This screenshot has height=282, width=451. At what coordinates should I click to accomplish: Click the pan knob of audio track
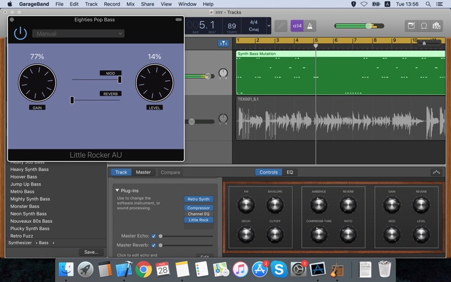click(x=223, y=118)
